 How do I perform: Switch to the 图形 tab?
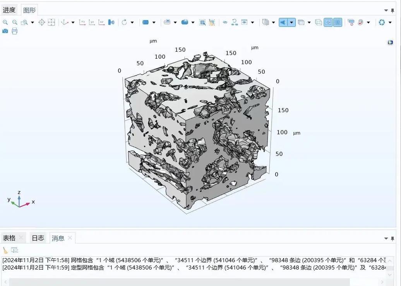[x=29, y=10]
